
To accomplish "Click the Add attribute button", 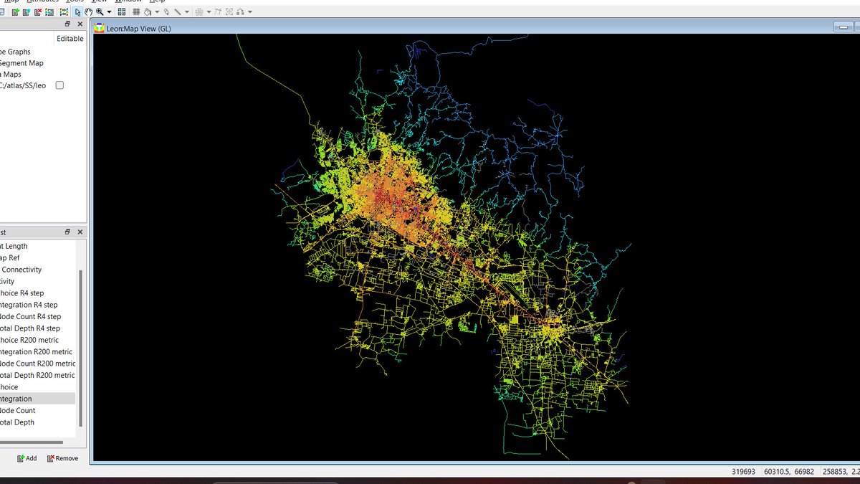I will (x=27, y=458).
